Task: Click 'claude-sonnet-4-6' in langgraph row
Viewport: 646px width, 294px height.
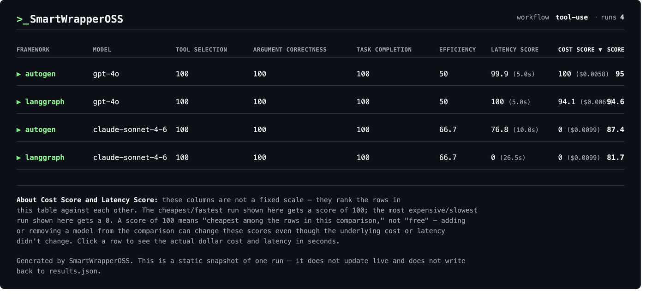Action: click(x=130, y=158)
